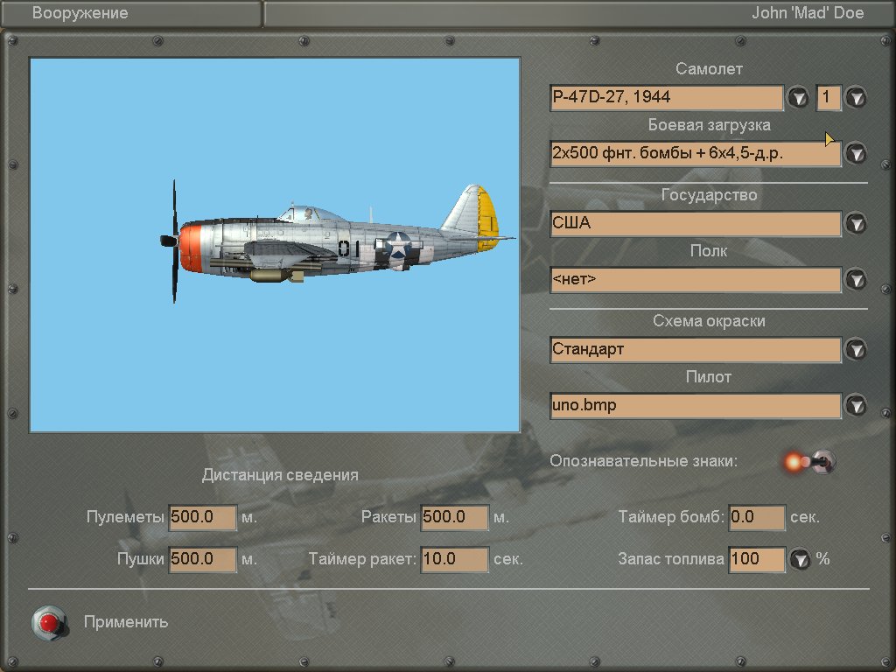Toggle the Опознавательные знаки switch

coord(820,461)
